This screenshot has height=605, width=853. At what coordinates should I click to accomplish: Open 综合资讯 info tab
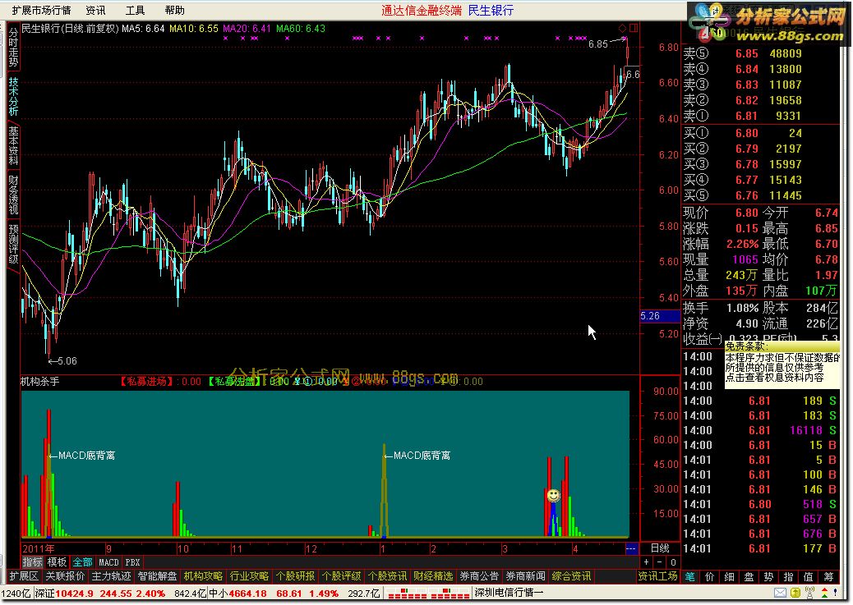pyautogui.click(x=571, y=576)
